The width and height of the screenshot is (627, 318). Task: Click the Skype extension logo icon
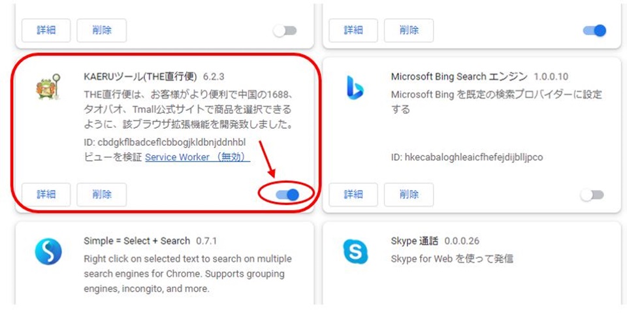click(355, 251)
